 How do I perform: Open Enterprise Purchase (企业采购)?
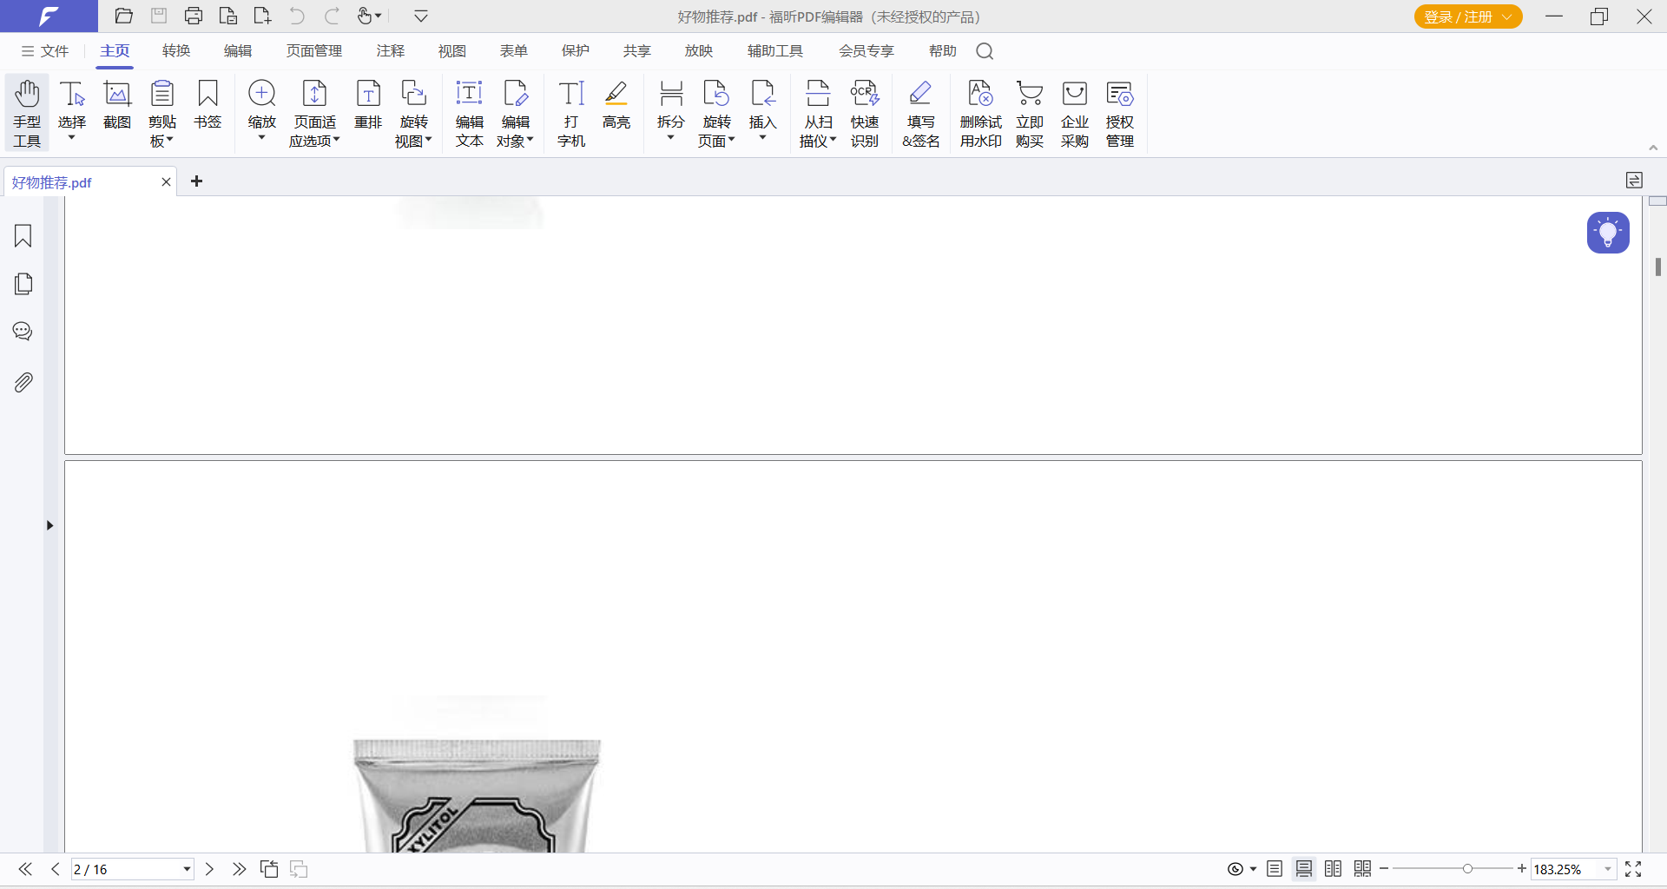tap(1075, 114)
